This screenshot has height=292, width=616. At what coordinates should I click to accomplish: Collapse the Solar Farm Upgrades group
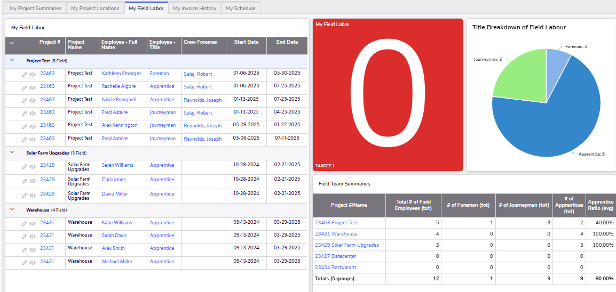pos(12,152)
